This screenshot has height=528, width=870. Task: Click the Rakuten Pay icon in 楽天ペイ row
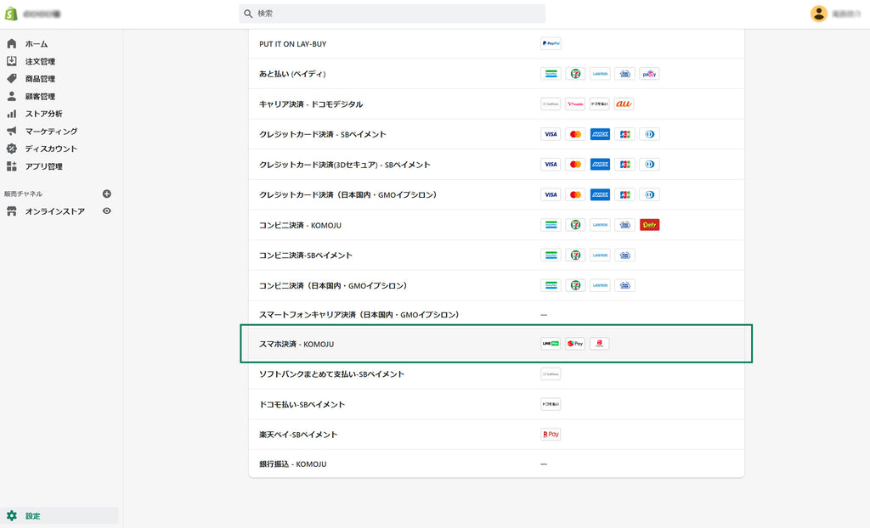click(x=551, y=435)
